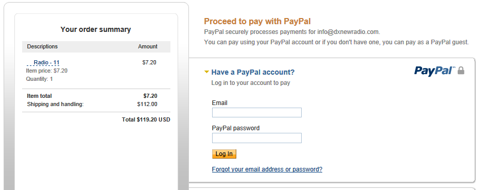Click the 'Total $119.20 USD' line
Viewport: 504px width, 190px height.
tap(146, 119)
